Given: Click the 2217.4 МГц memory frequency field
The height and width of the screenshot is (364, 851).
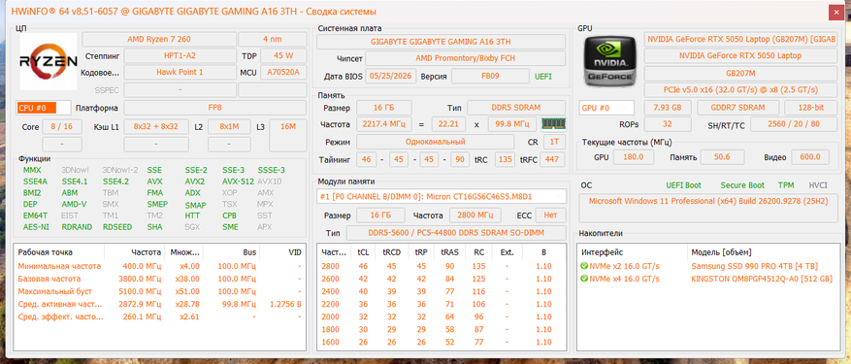Looking at the screenshot, I should pos(383,125).
